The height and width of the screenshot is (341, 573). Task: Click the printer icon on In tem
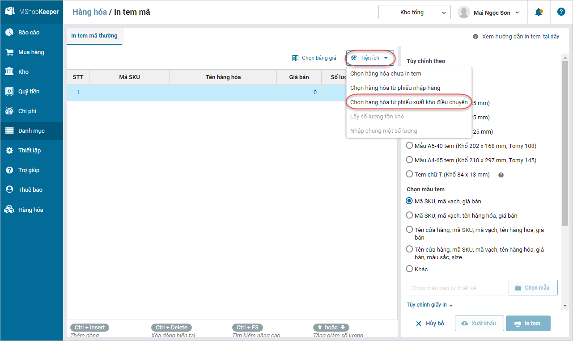(x=518, y=324)
